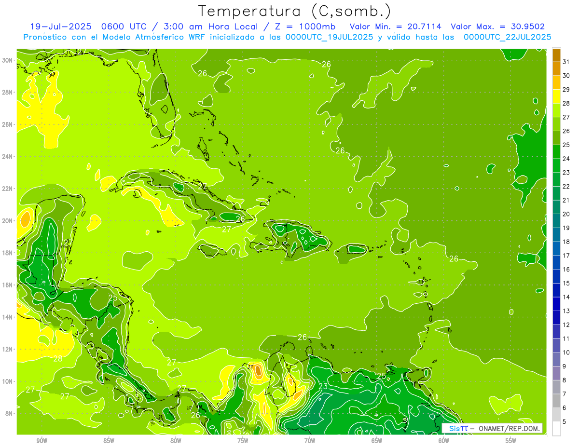Click the '29' color scale label
Viewport: 579px width, 447px height.
click(566, 89)
